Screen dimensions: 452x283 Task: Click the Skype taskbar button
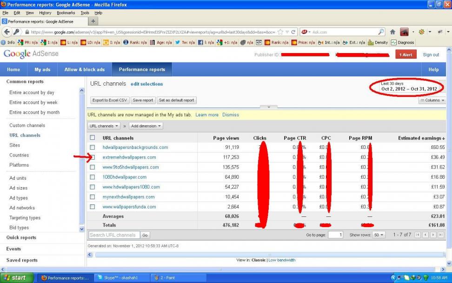122,278
